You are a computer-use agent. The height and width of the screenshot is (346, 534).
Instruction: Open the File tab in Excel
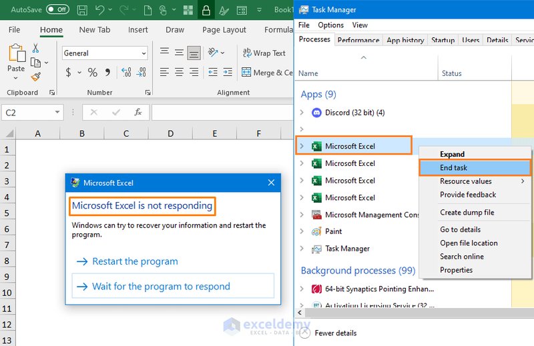(14, 29)
